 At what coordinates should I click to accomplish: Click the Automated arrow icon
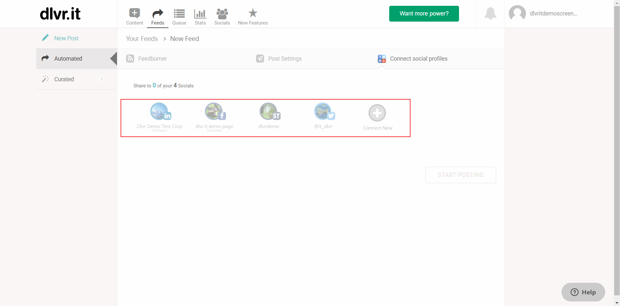pos(45,58)
